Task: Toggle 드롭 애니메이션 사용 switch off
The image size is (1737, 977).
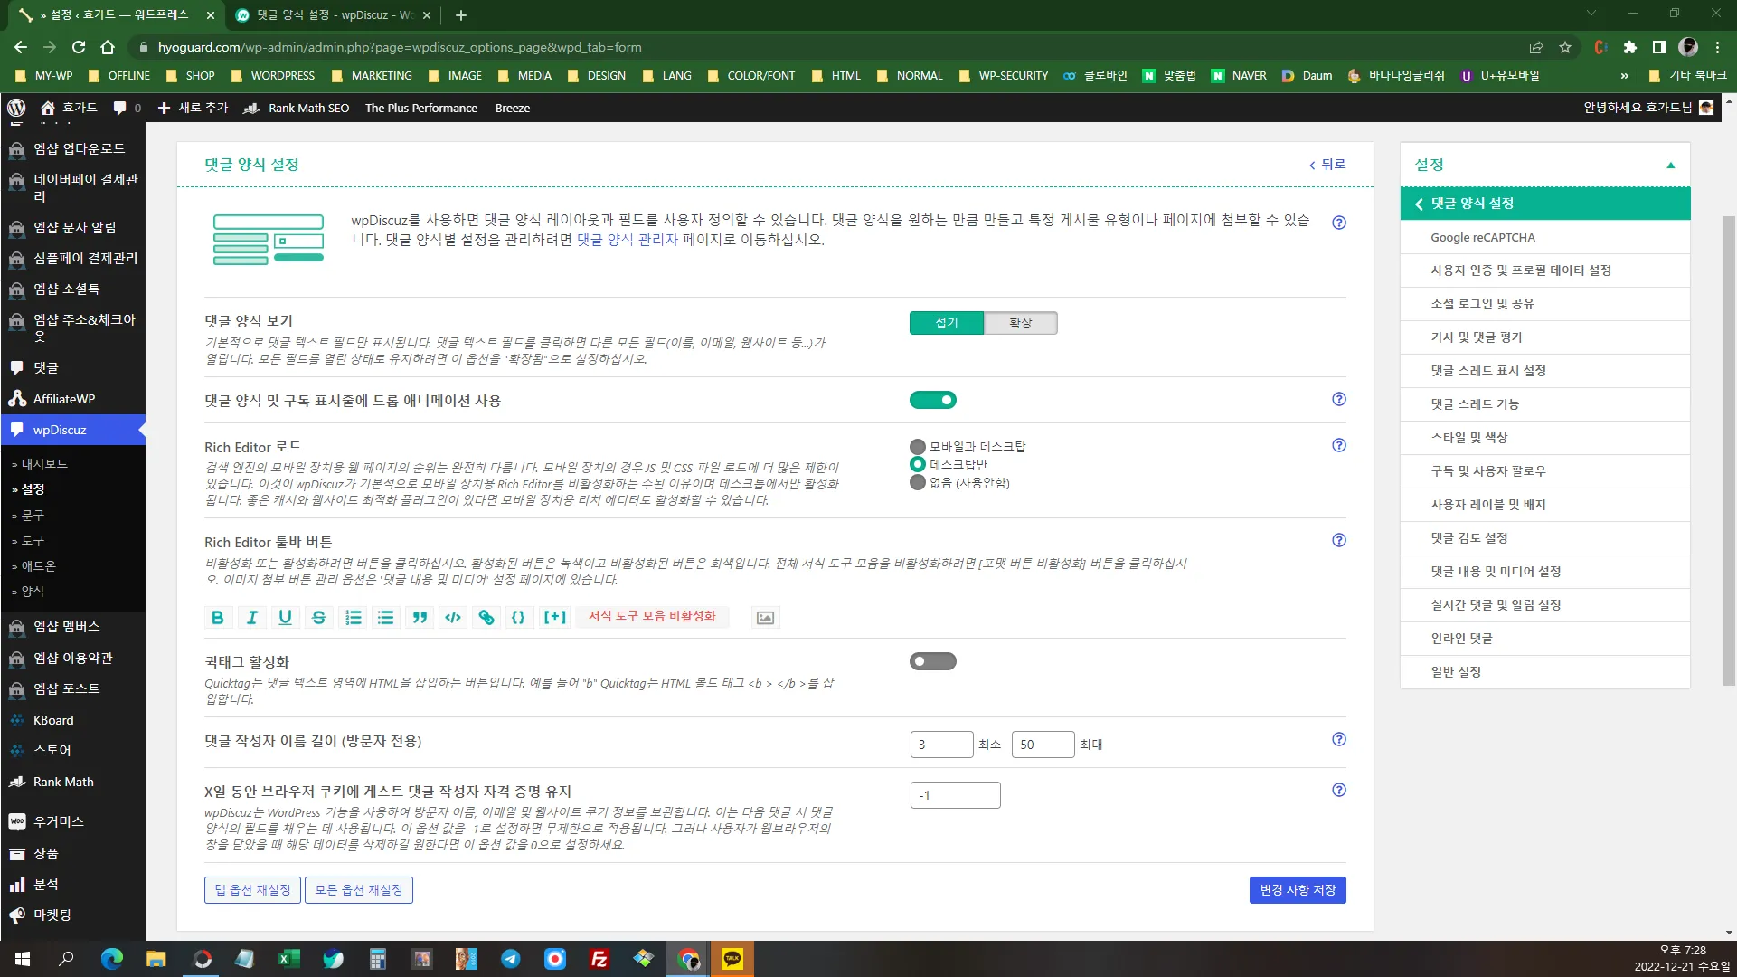Action: pyautogui.click(x=933, y=400)
